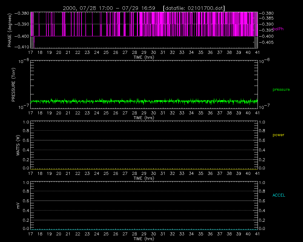Click the 0.2 tick on mV right axis
The width and height of the screenshot is (303, 242).
pyautogui.click(x=262, y=220)
